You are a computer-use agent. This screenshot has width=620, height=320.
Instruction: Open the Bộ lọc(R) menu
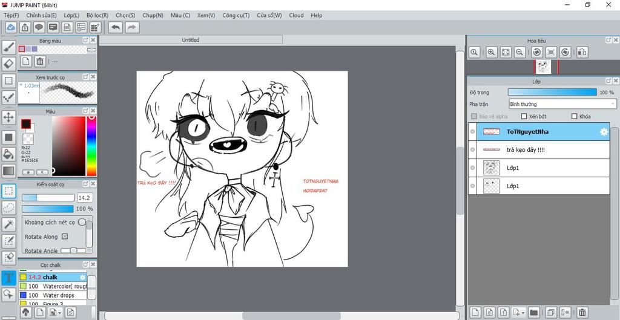[97, 15]
